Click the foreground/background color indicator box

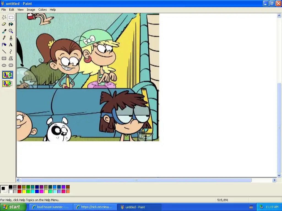click(x=4, y=189)
